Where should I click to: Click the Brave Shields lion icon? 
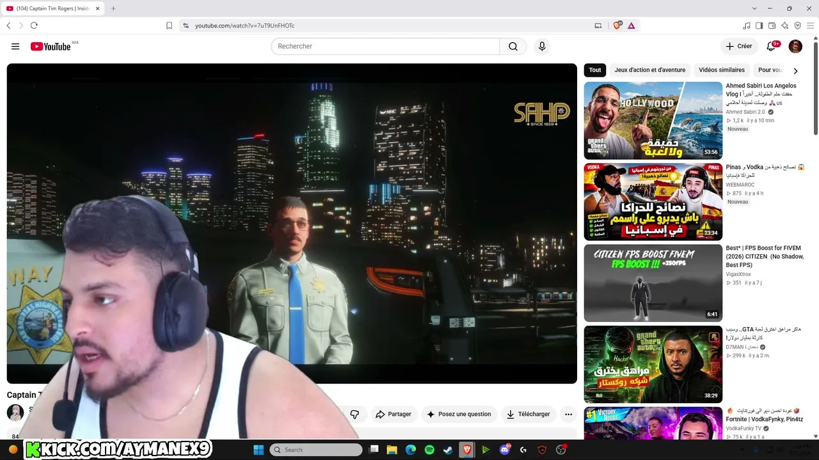pyautogui.click(x=617, y=26)
